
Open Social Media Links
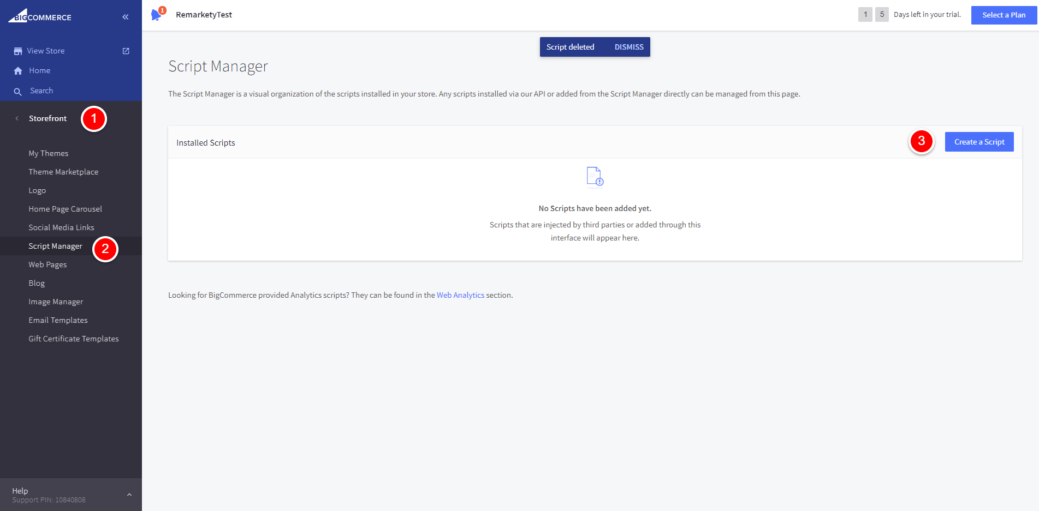coord(61,227)
